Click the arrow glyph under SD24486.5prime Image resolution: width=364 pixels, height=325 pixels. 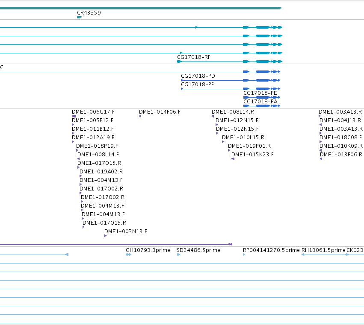click(178, 255)
